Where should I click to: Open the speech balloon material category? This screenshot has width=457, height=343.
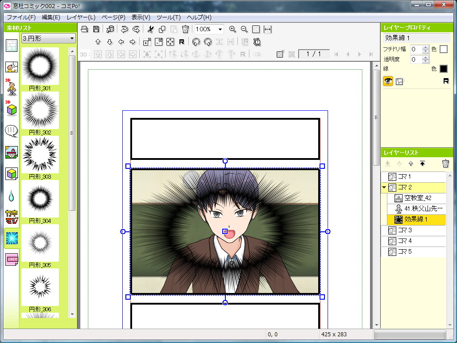point(12,131)
